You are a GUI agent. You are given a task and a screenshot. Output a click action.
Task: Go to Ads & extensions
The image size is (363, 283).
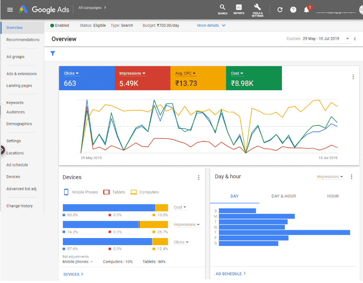(x=21, y=74)
